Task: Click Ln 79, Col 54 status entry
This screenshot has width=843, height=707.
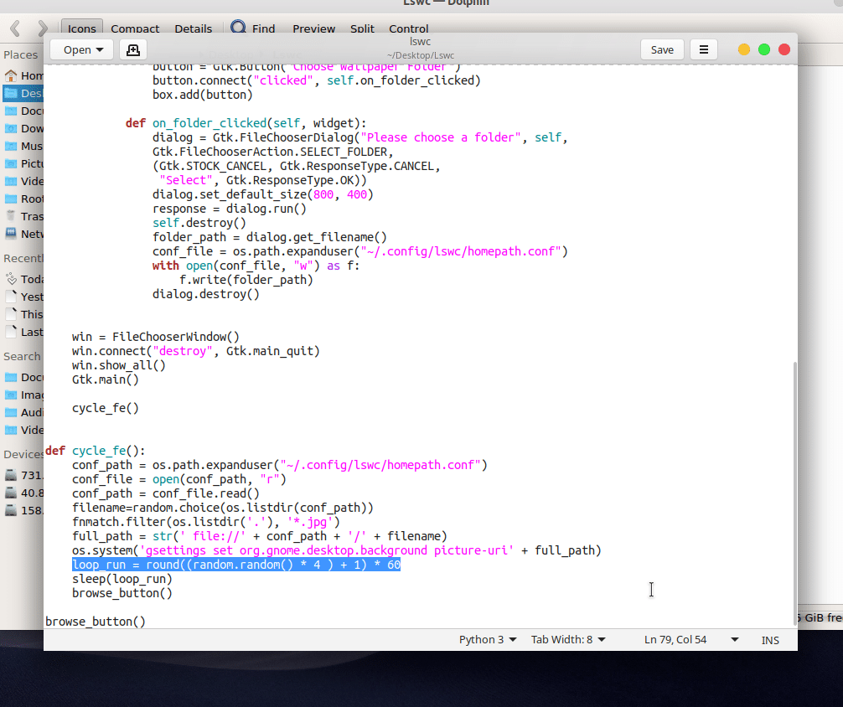Action: tap(675, 639)
